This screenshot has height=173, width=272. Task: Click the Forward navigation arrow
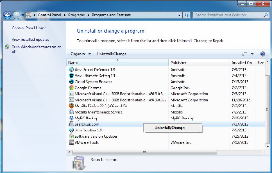tap(16, 15)
